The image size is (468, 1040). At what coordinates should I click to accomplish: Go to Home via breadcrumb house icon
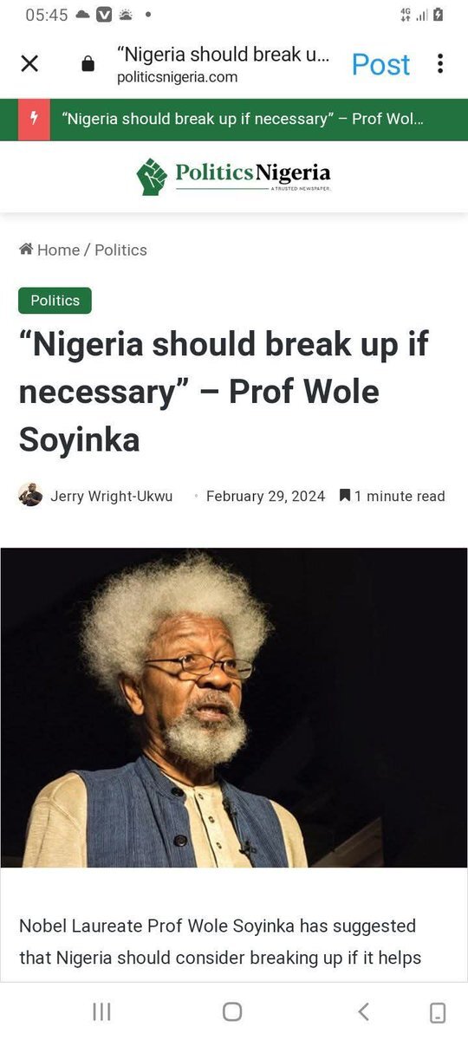[x=27, y=250]
